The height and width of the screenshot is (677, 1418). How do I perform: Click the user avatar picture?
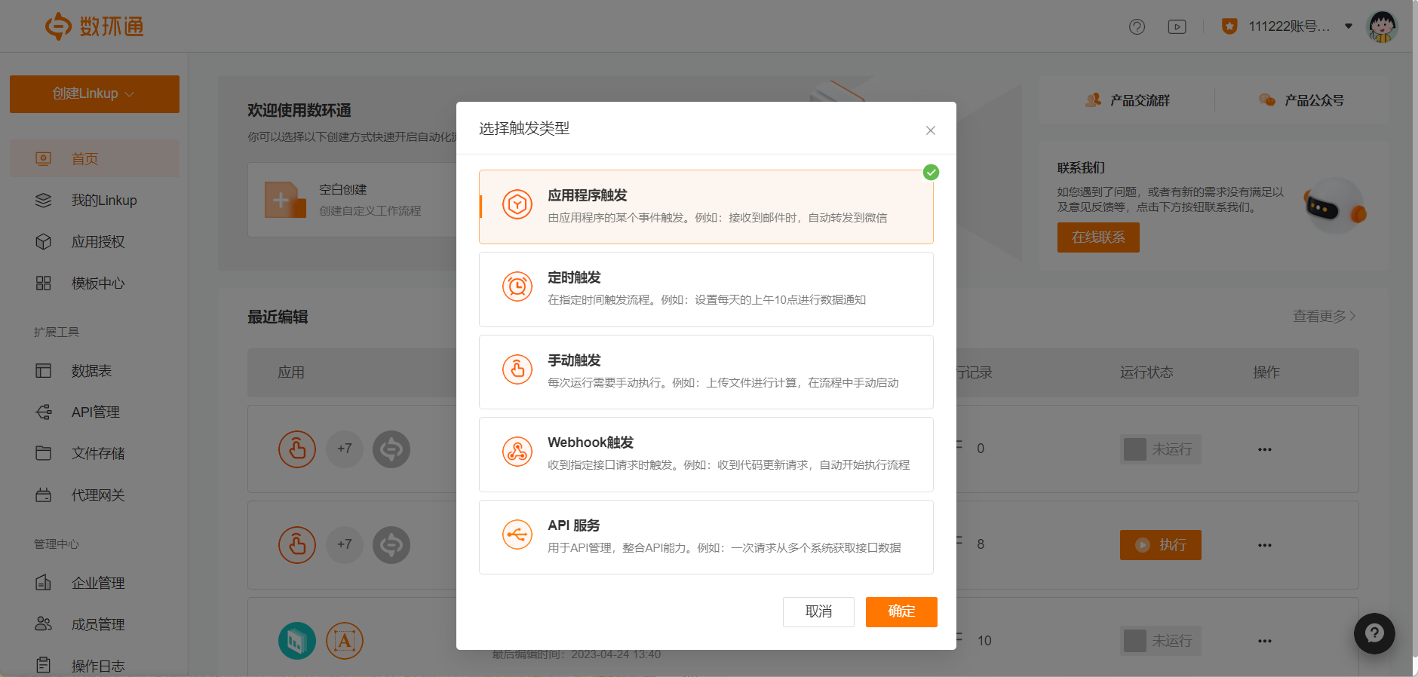coord(1382,27)
